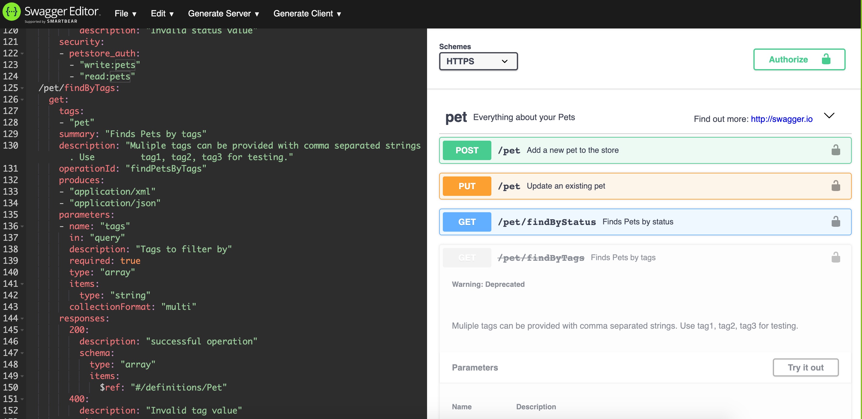Click the Swagger Editor logo icon

click(12, 12)
